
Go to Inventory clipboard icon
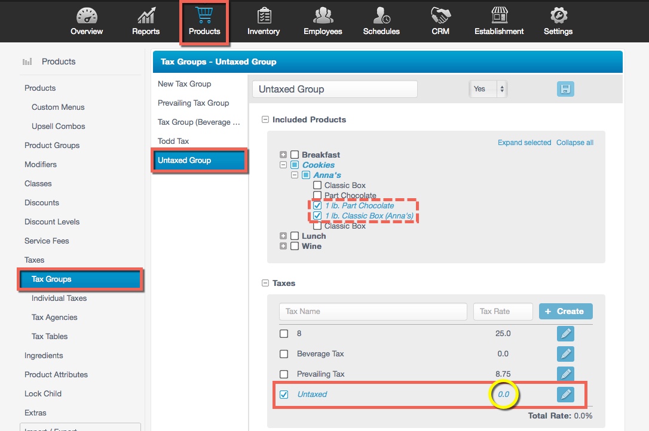click(x=264, y=16)
